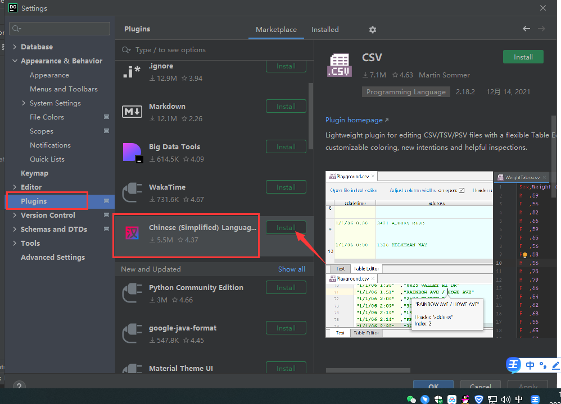Image resolution: width=561 pixels, height=404 pixels.
Task: Install the Chinese (Simplified) Language pack
Action: (286, 228)
